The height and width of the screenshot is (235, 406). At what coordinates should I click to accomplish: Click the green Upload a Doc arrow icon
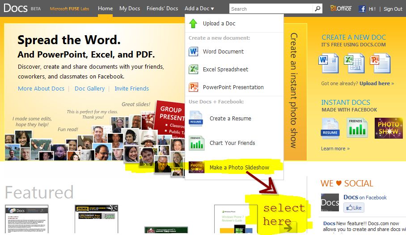pyautogui.click(x=193, y=24)
